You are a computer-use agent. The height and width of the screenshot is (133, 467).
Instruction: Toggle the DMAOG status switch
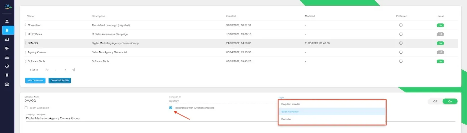point(440,43)
